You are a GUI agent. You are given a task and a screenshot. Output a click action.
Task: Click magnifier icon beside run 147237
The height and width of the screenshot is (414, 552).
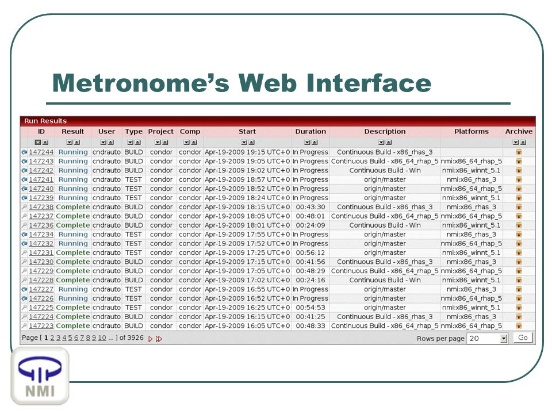[x=24, y=217]
